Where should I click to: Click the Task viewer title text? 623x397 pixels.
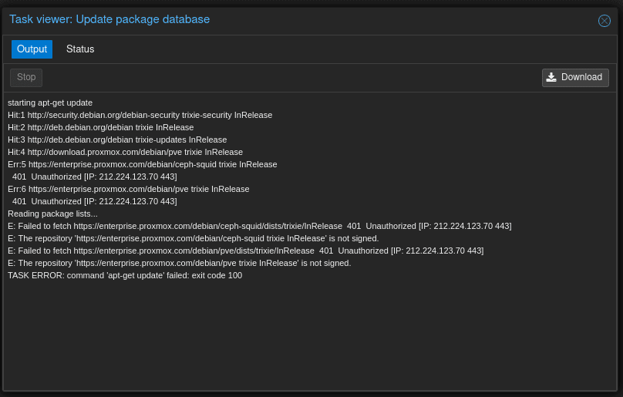pos(109,19)
